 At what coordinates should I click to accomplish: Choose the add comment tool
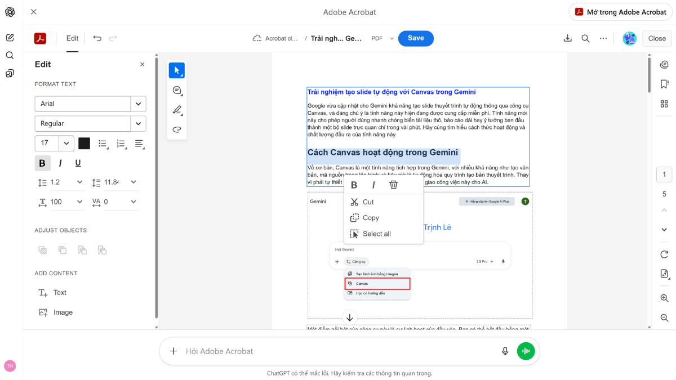coord(176,90)
